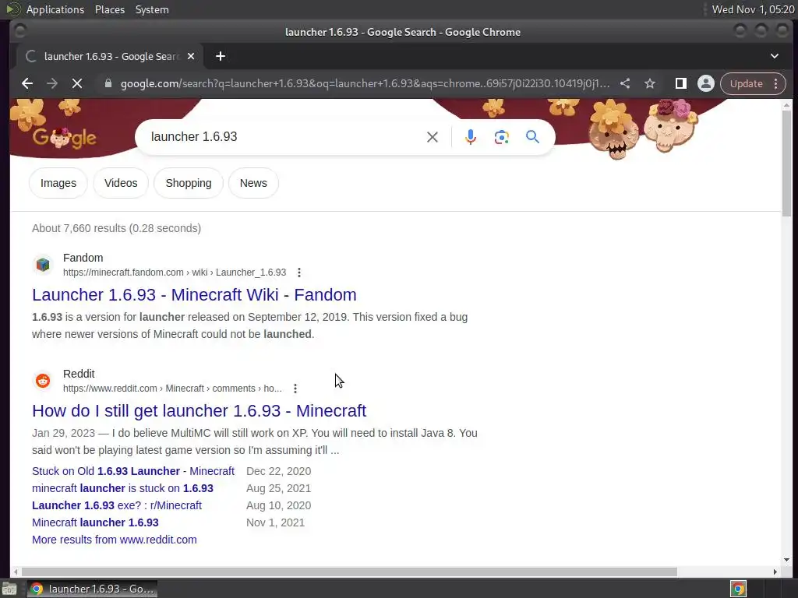Open Launcher 1.6.93 - Minecraft Wiki - Fandom
This screenshot has width=798, height=598.
194,295
